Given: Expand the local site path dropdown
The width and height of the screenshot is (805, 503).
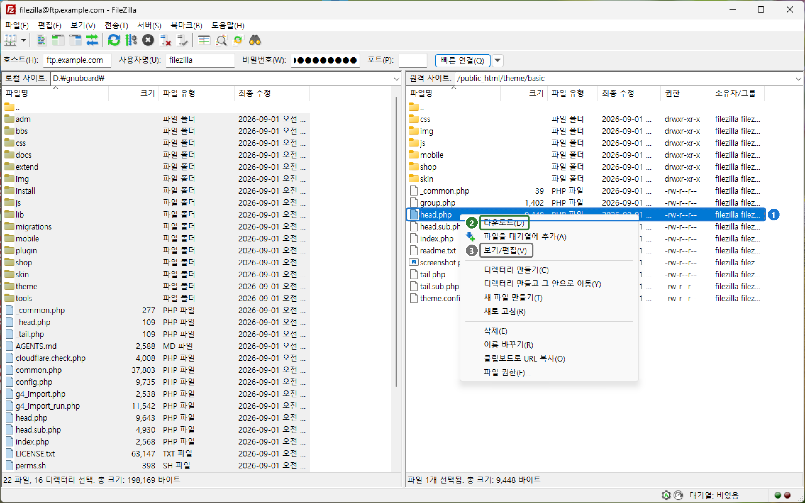Looking at the screenshot, I should click(x=397, y=79).
